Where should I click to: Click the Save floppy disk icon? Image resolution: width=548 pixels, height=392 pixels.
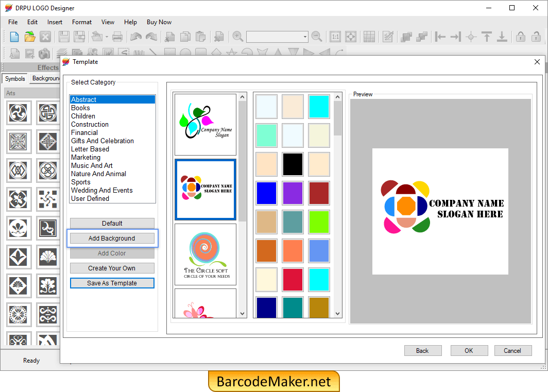(64, 37)
